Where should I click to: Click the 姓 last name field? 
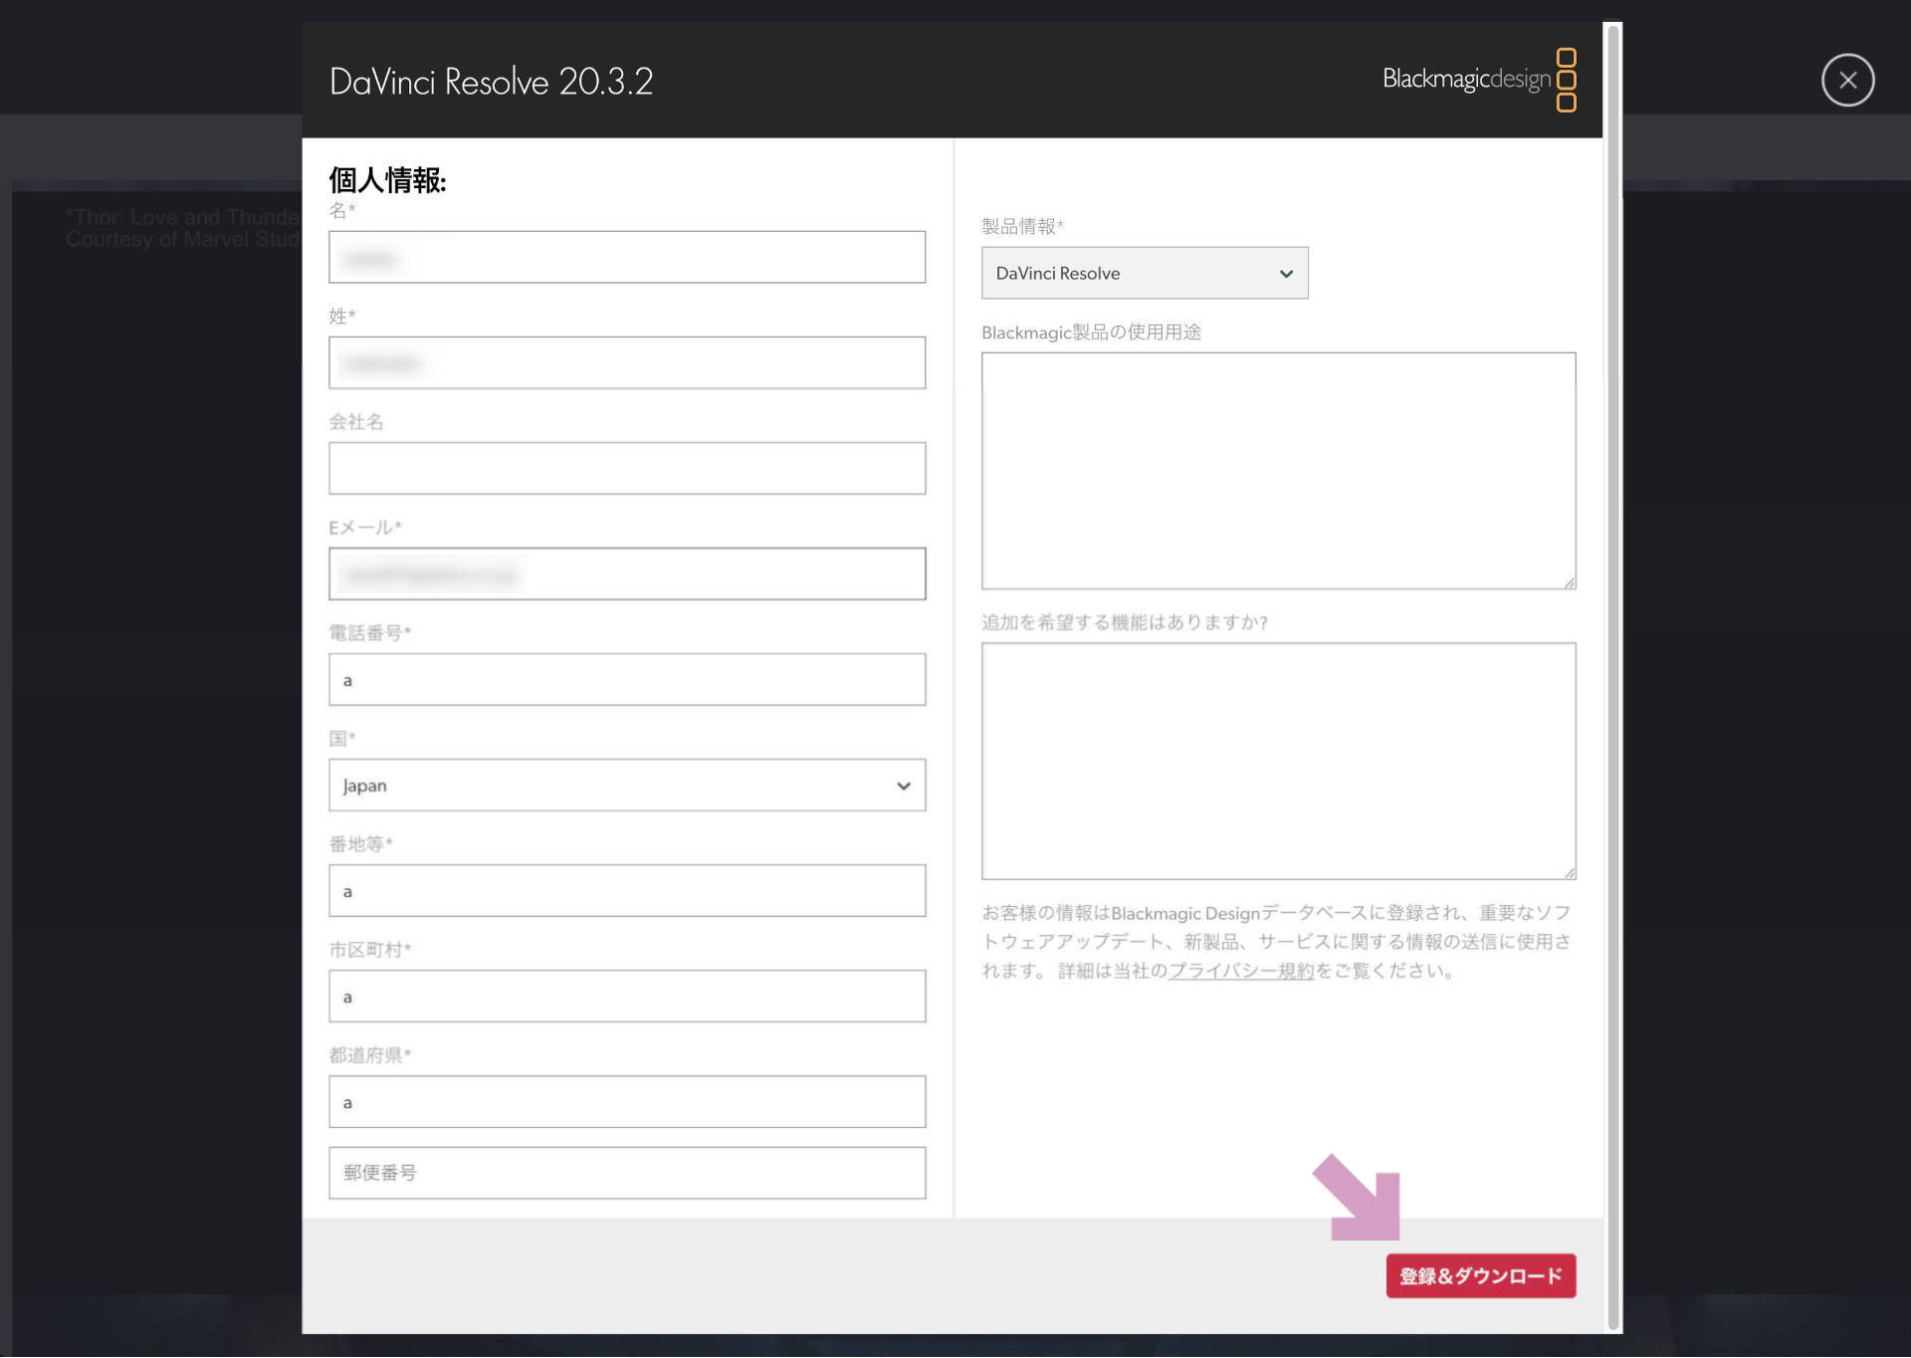[x=626, y=362]
